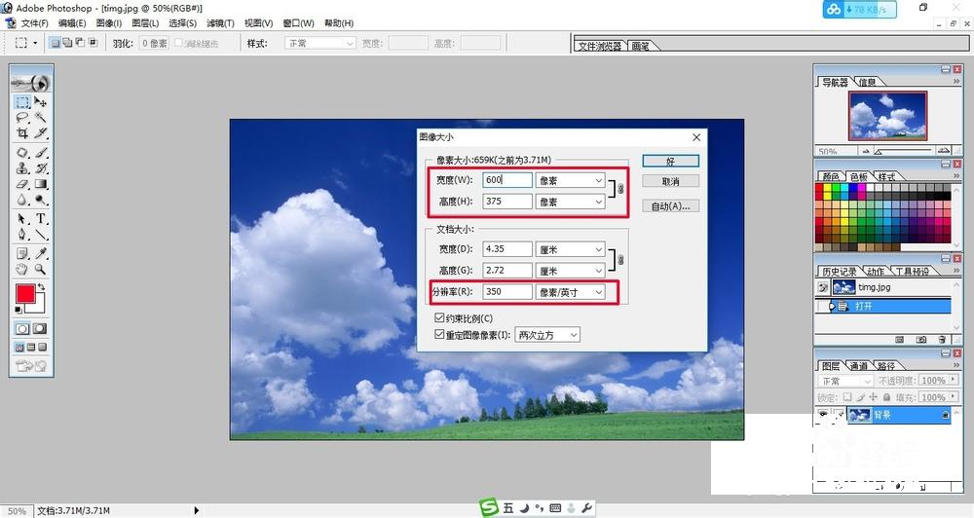Select the Crop tool
Viewport: 974px width, 518px height.
[x=22, y=132]
